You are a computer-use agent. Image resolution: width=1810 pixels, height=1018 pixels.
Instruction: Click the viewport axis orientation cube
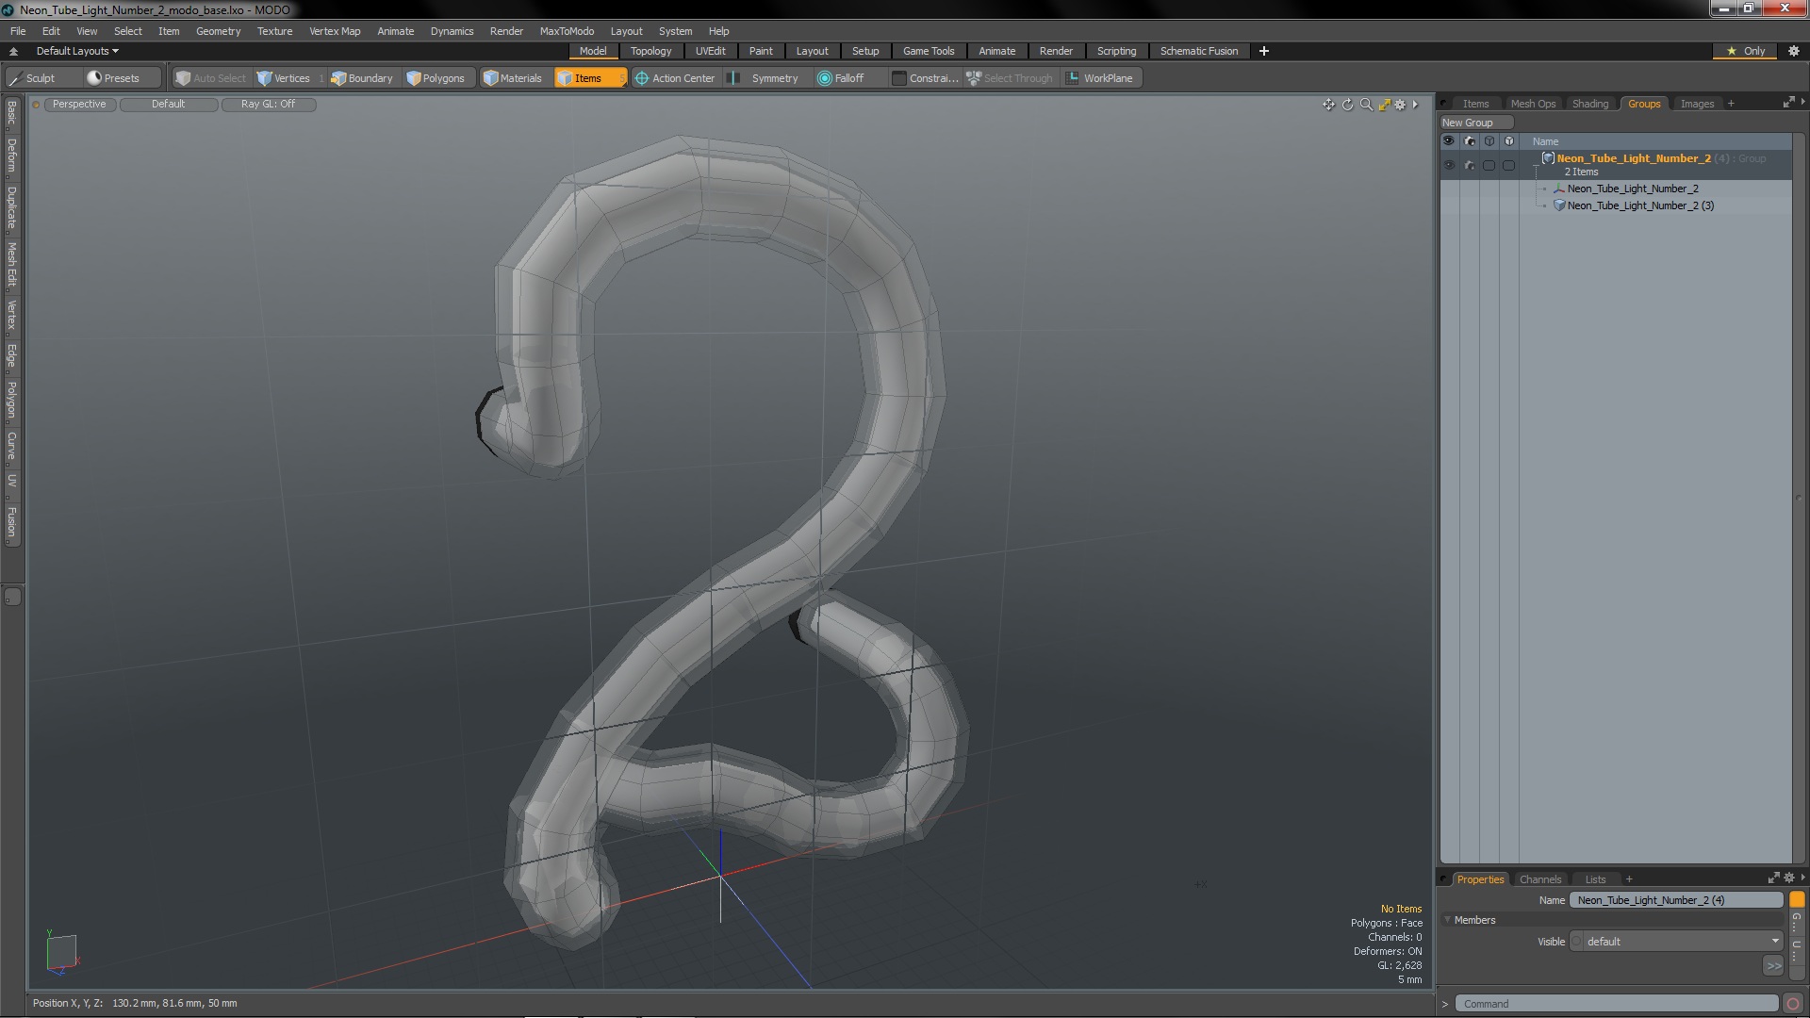pos(61,951)
